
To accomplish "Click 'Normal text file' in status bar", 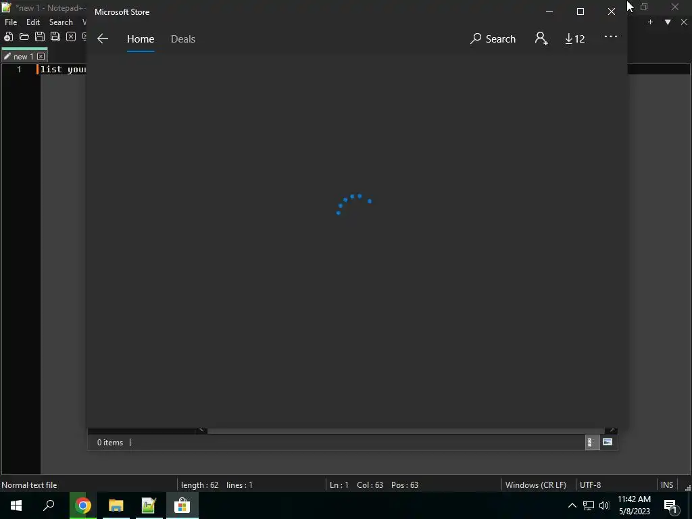I will [29, 485].
